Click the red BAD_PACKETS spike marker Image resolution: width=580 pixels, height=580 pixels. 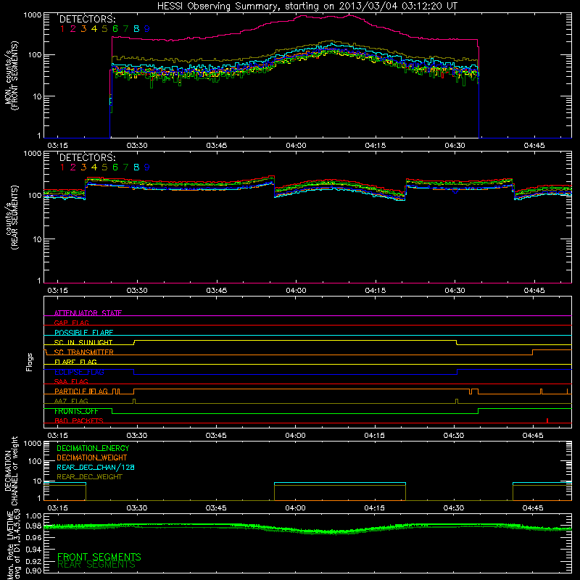coord(547,420)
